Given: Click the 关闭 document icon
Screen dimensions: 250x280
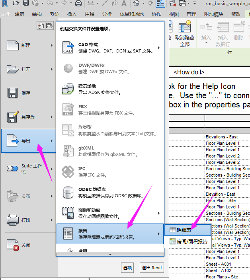Looking at the screenshot, I should click(13, 245).
